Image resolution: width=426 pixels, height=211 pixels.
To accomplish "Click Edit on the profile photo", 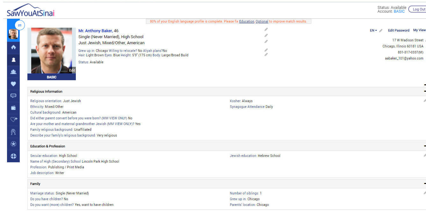I will (72, 70).
